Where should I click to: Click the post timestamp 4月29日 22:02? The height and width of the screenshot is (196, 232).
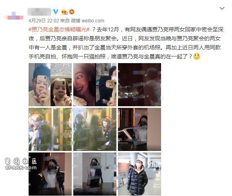(44, 20)
